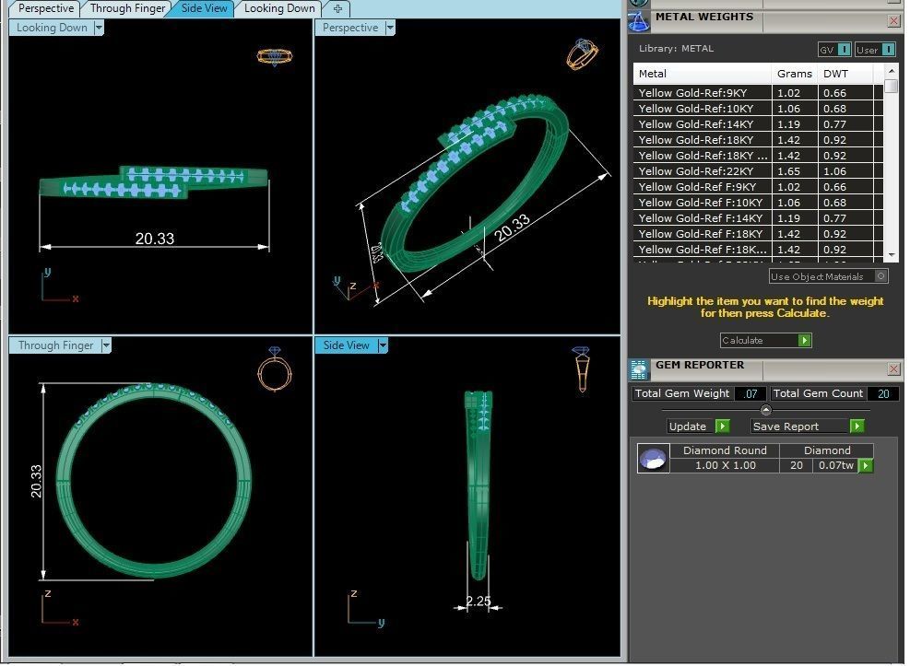
Task: Click the metal list scrollbar down arrow
Action: coord(892,254)
